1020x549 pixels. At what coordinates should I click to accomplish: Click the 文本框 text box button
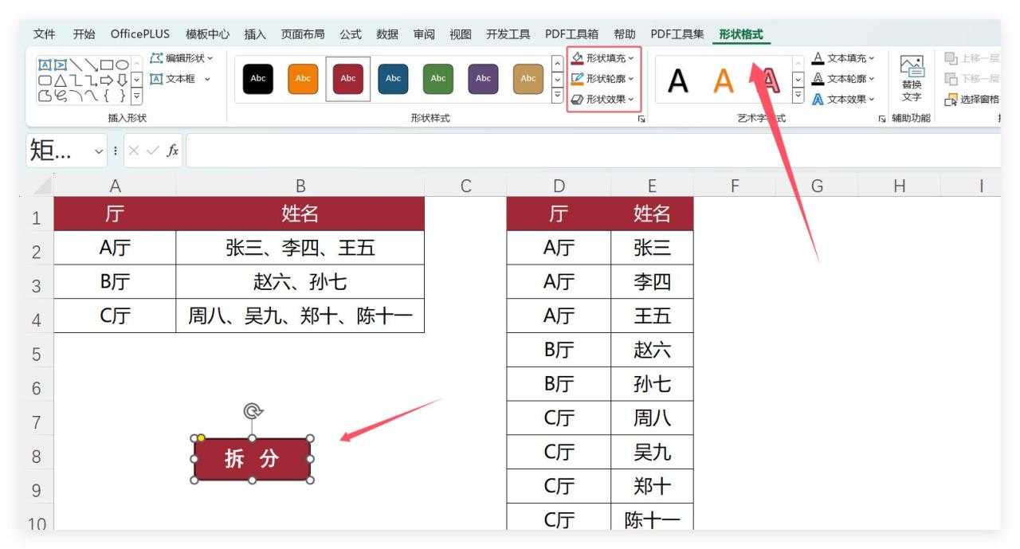pos(172,79)
